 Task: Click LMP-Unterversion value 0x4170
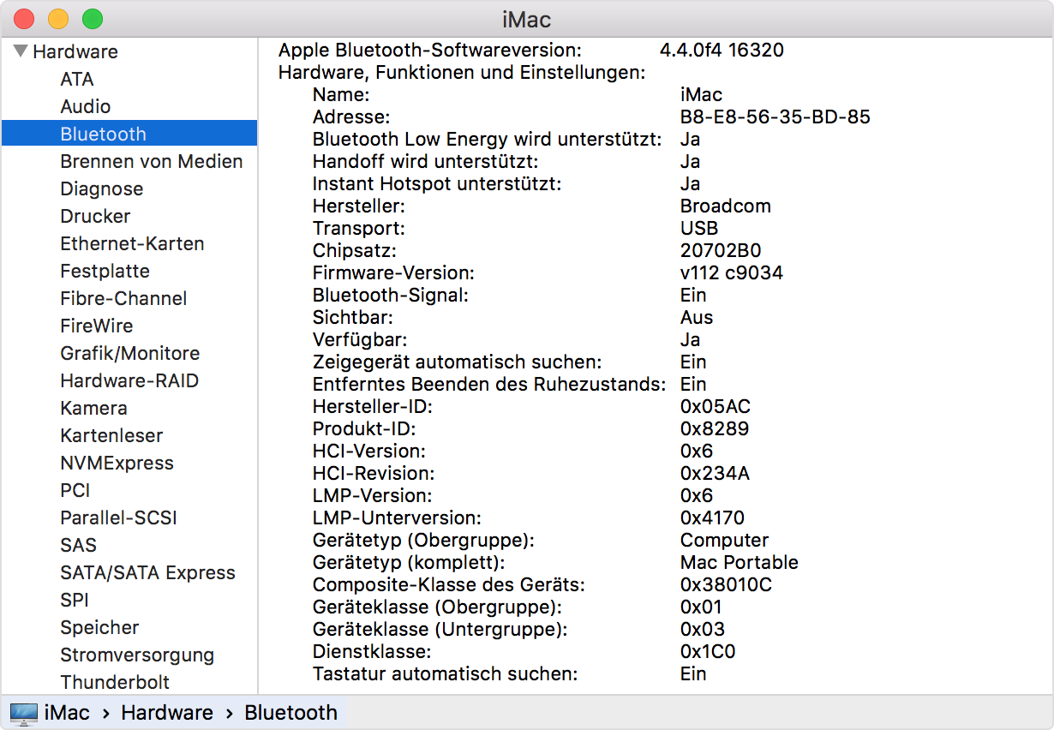pos(713,518)
